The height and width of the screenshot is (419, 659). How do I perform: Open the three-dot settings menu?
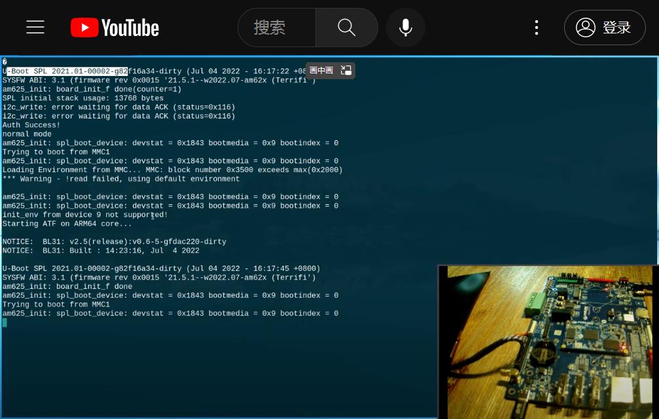pyautogui.click(x=536, y=27)
